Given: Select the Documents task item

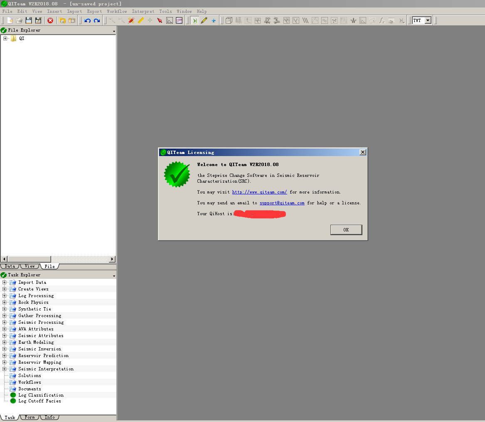Looking at the screenshot, I should (30, 389).
